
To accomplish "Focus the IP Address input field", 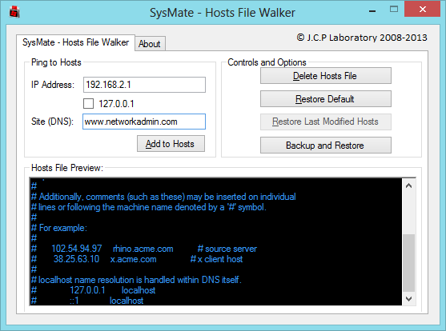I will (x=144, y=85).
